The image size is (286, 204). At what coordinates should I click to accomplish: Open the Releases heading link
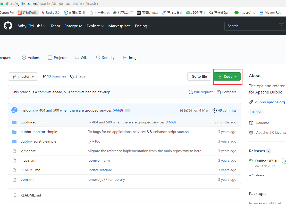click(x=257, y=151)
